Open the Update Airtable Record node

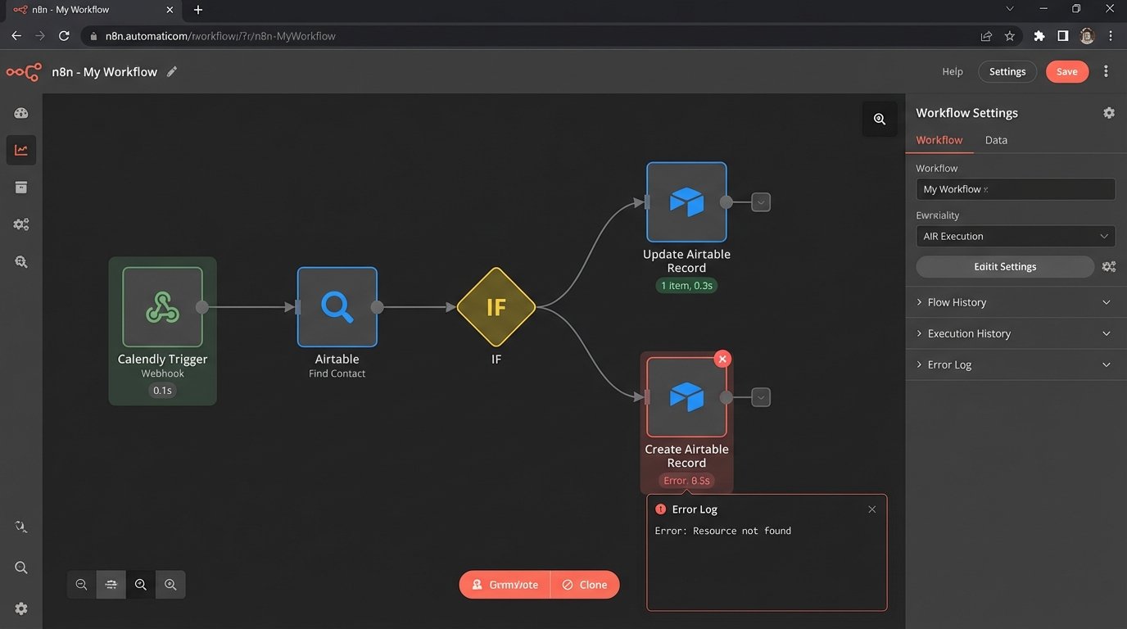(x=686, y=202)
